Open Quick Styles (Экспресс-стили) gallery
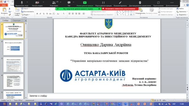Viewport: 189px width, 106px height. tap(151, 11)
